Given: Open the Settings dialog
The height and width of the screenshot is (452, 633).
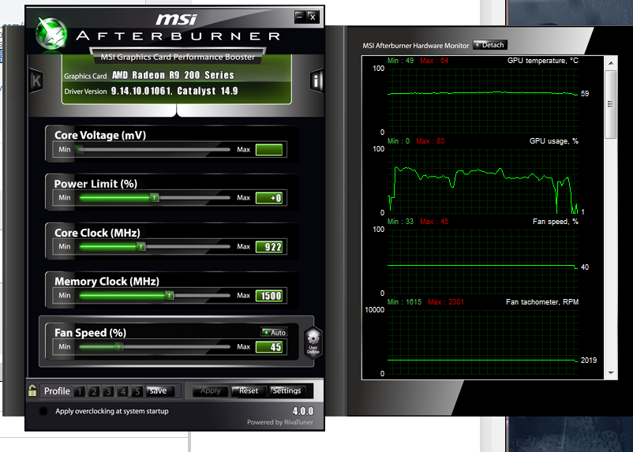Looking at the screenshot, I should (287, 391).
